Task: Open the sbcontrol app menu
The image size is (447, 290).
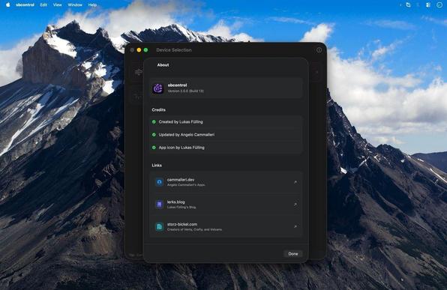Action: (x=25, y=4)
